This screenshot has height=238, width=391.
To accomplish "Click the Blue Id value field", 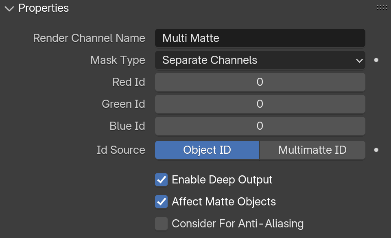I will pyautogui.click(x=260, y=126).
